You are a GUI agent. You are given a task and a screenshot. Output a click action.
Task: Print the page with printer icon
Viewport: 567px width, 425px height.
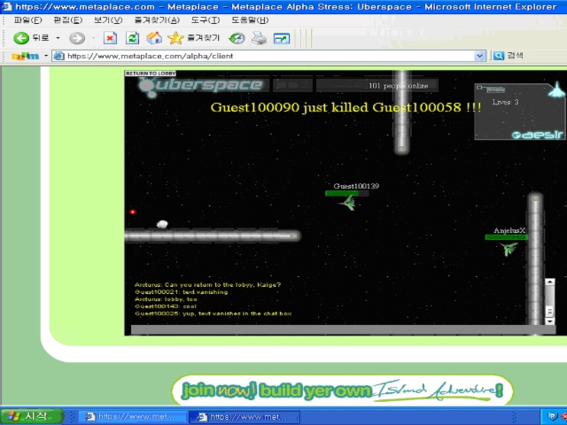pyautogui.click(x=259, y=38)
